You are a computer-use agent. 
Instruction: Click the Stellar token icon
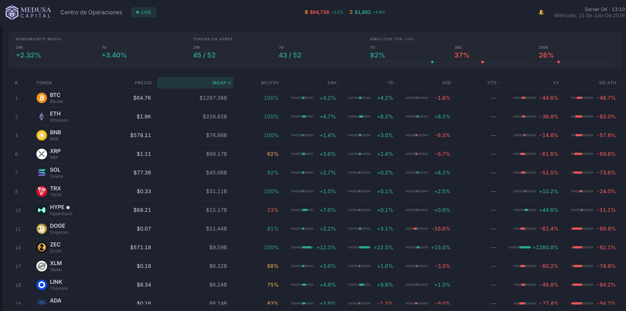click(x=42, y=266)
